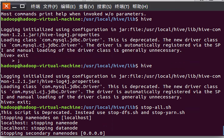Click the 'localhost: stopping datanode' output line
Viewport: 224px width, 138px height.
39,128
